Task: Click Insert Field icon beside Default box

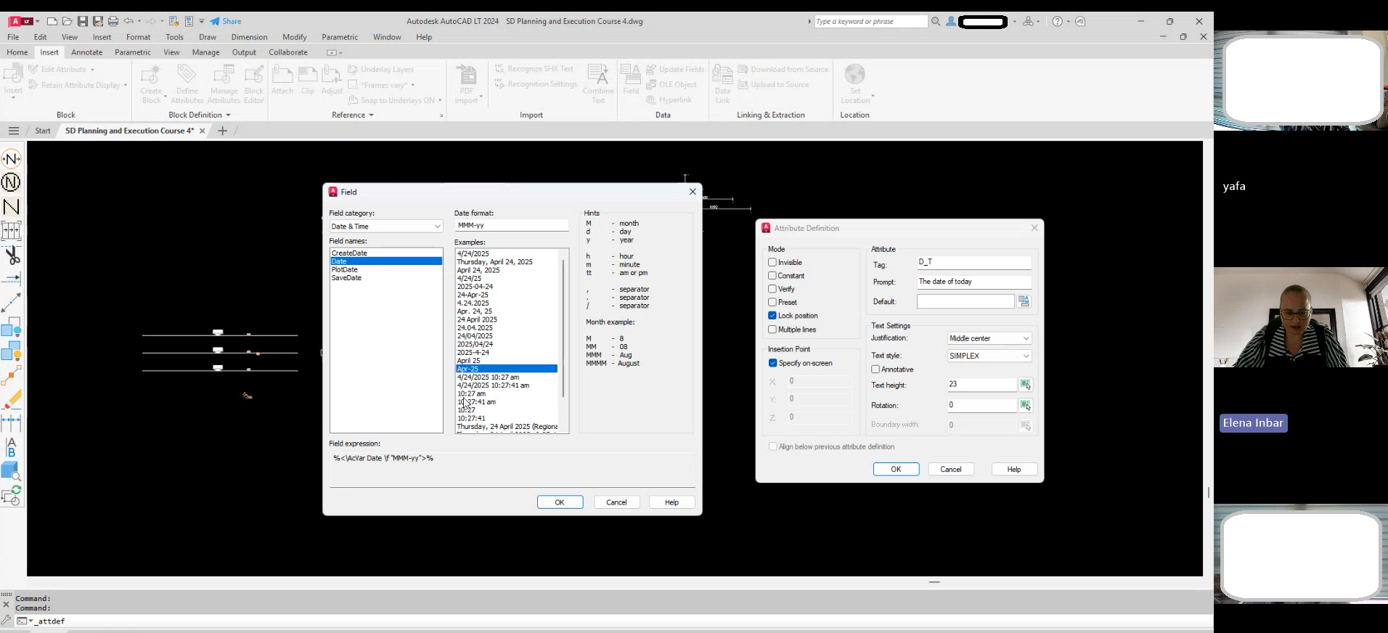Action: pos(1024,301)
